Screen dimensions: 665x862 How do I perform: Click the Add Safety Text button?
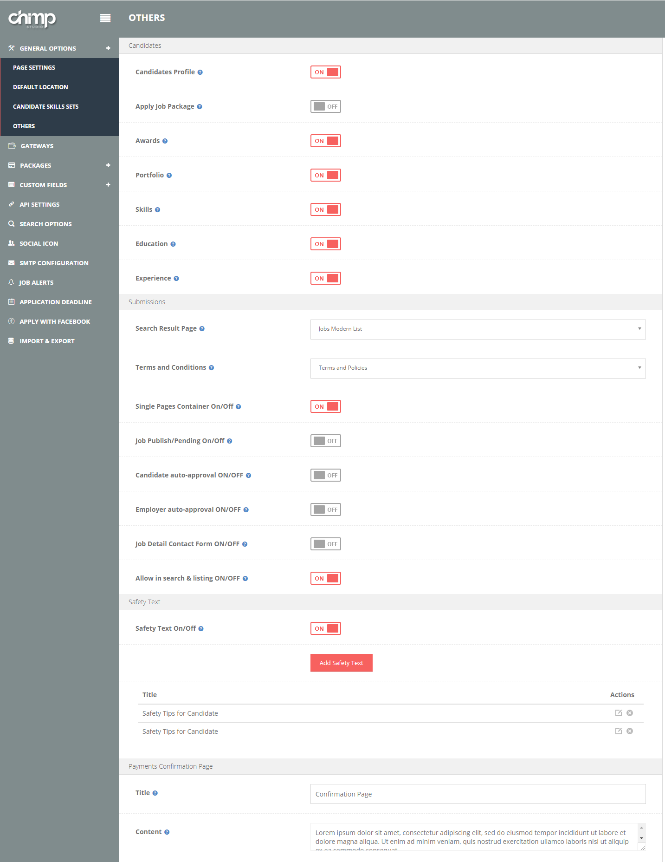[x=341, y=663]
